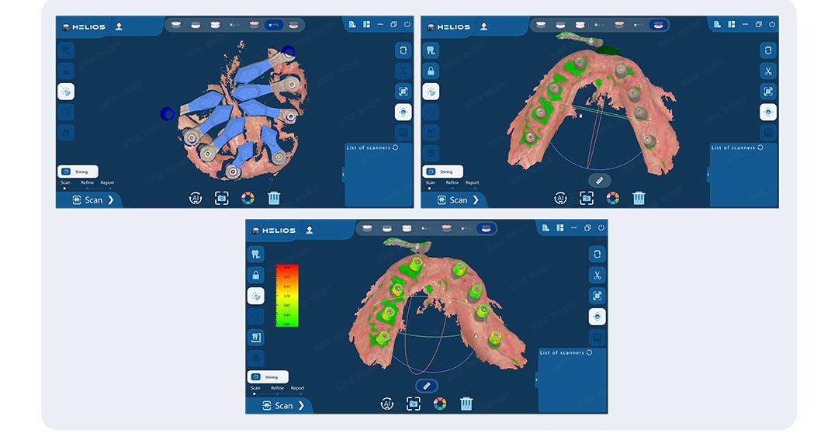Viewport: 838px width, 437px height.
Task: Toggle highlighted scan-mode sidebar icon, blue scan-bodies window
Action: tap(66, 92)
